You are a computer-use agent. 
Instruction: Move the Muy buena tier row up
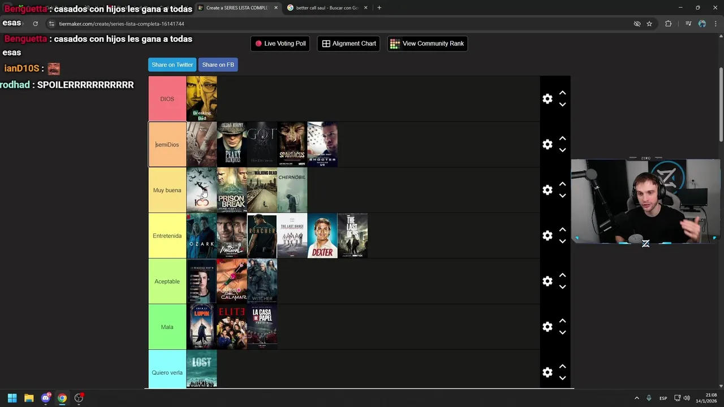(x=562, y=184)
